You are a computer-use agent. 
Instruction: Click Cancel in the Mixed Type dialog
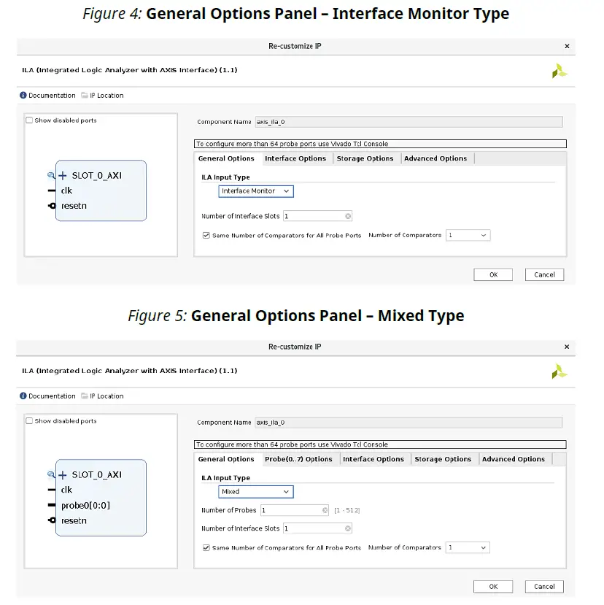click(544, 586)
